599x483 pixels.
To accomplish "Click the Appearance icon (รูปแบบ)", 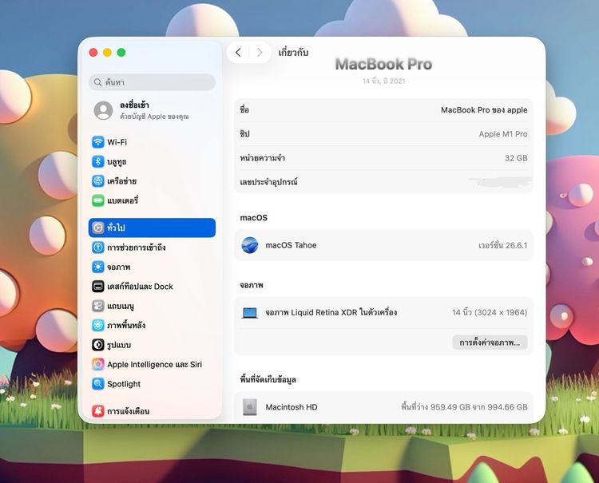I will click(x=97, y=345).
